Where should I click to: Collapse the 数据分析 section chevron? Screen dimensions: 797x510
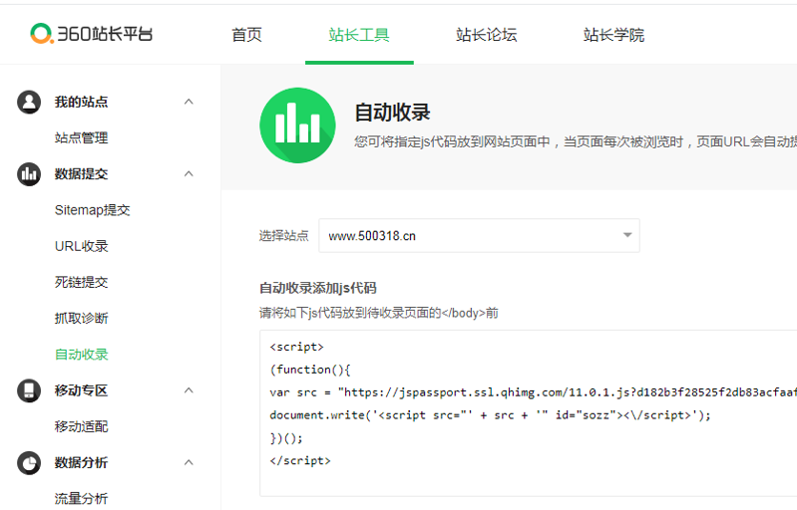point(189,463)
